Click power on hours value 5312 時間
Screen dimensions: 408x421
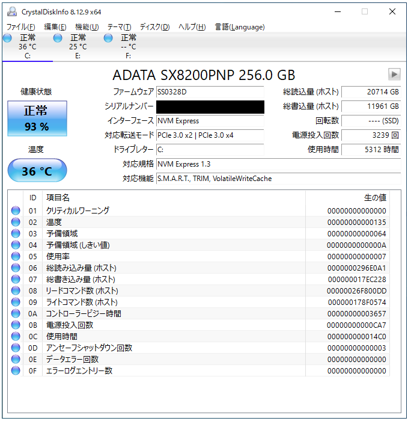pyautogui.click(x=371, y=150)
